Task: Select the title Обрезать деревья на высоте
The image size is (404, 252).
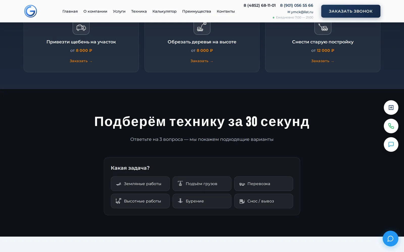Action: [x=202, y=42]
